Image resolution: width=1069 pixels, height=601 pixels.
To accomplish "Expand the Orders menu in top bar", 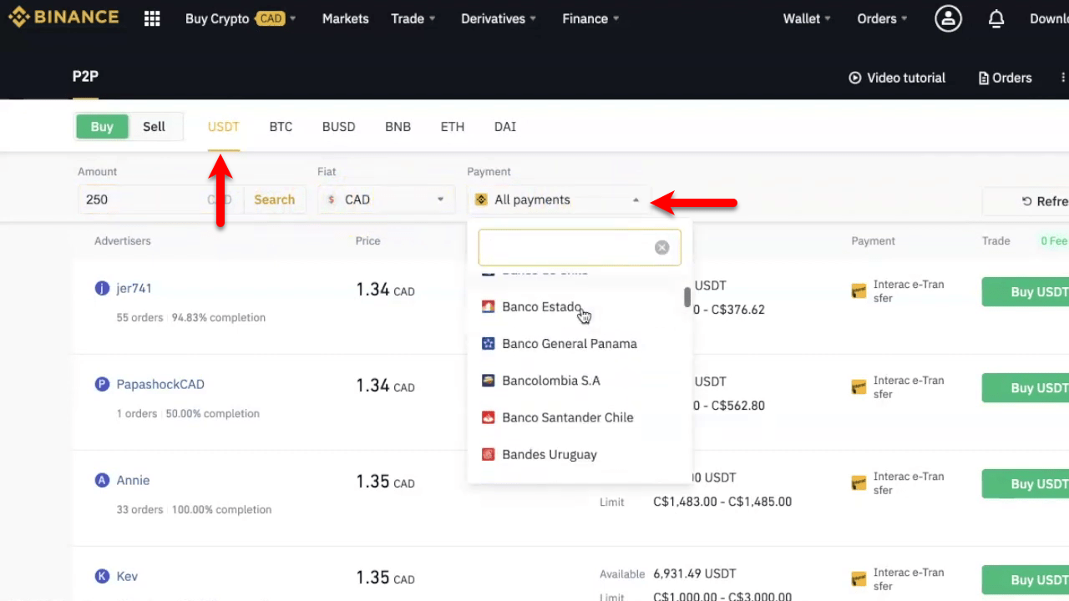I will pos(882,18).
